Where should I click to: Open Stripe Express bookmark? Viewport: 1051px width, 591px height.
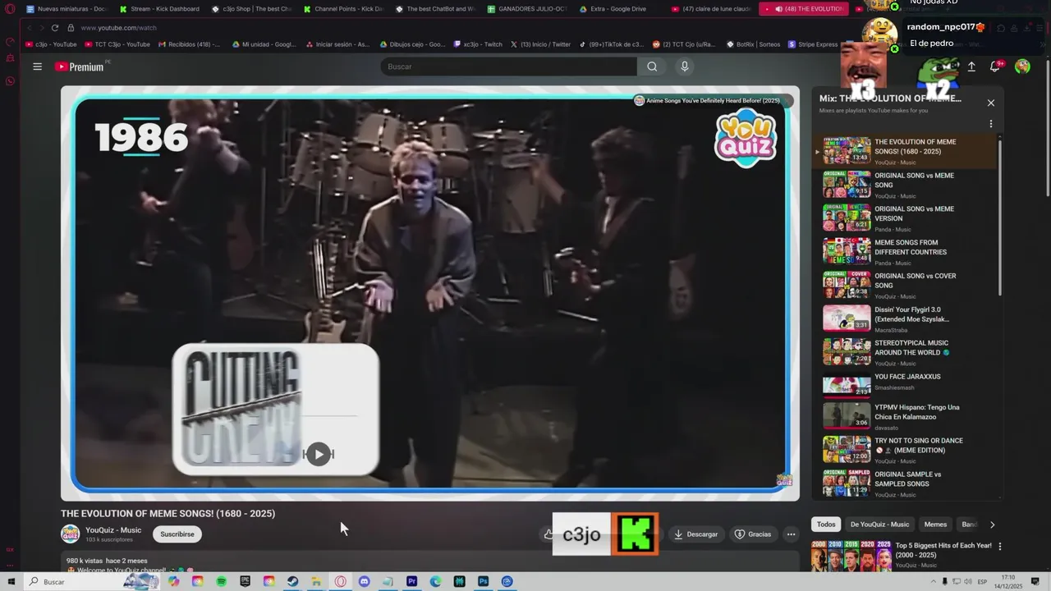click(x=813, y=44)
